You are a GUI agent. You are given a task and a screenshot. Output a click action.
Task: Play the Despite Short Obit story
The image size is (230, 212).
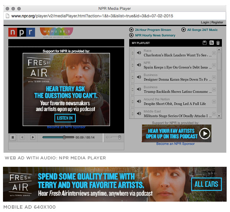point(139,101)
